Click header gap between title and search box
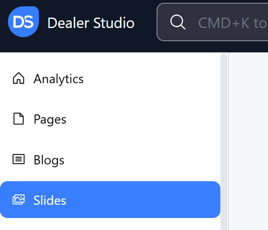This screenshot has height=230, width=268. click(x=146, y=23)
